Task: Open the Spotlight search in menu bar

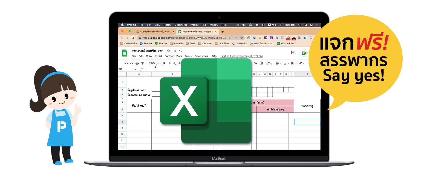Action: tap(306, 25)
